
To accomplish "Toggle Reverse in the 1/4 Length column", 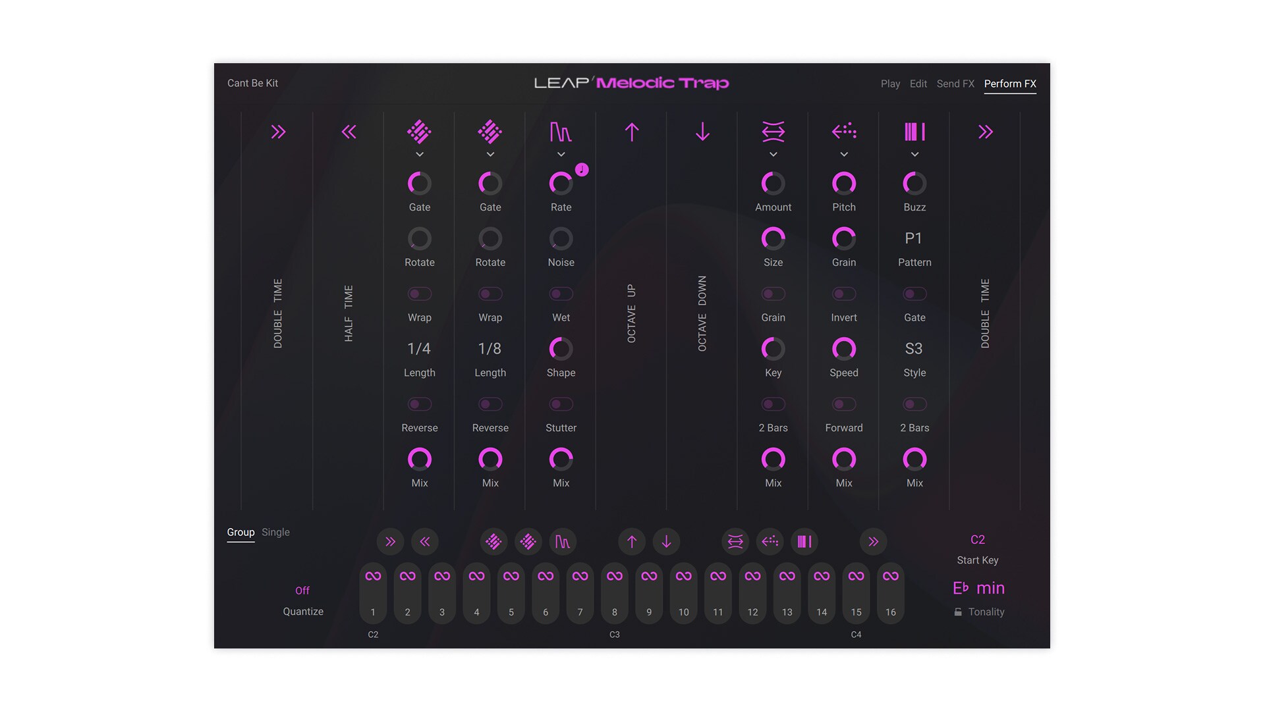I will [420, 404].
